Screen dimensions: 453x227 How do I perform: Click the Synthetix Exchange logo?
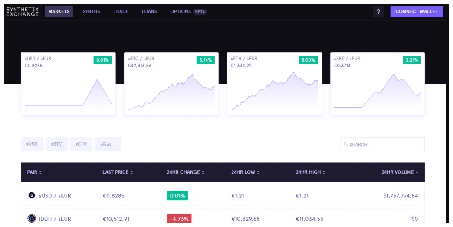pyautogui.click(x=22, y=12)
